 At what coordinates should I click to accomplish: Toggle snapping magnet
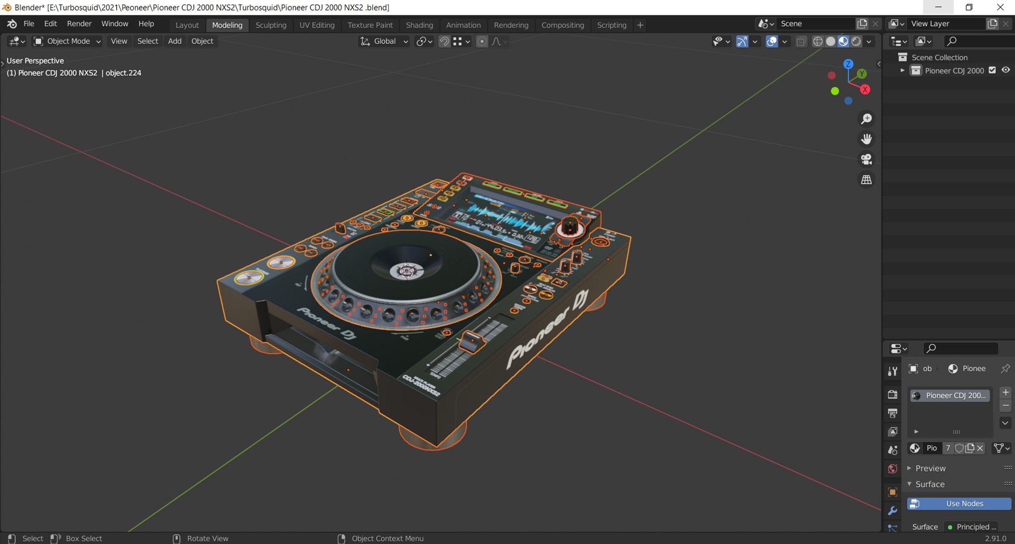click(444, 41)
